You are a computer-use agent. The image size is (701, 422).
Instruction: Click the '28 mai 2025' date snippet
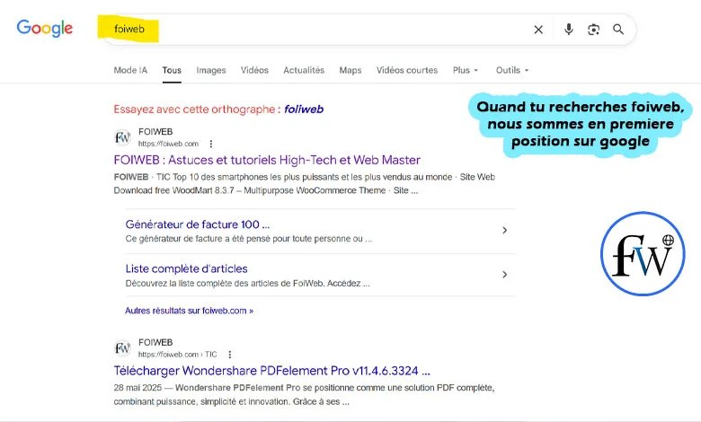pos(138,388)
